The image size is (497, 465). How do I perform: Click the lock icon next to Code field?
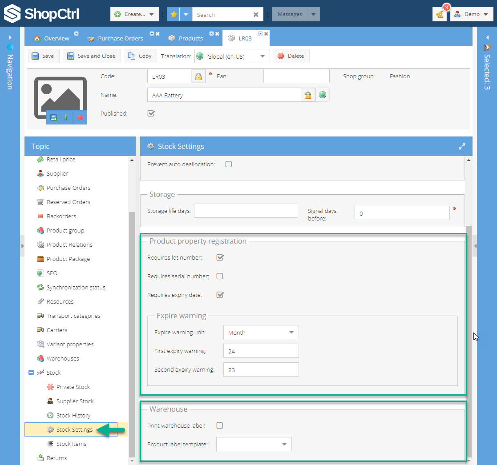point(198,76)
